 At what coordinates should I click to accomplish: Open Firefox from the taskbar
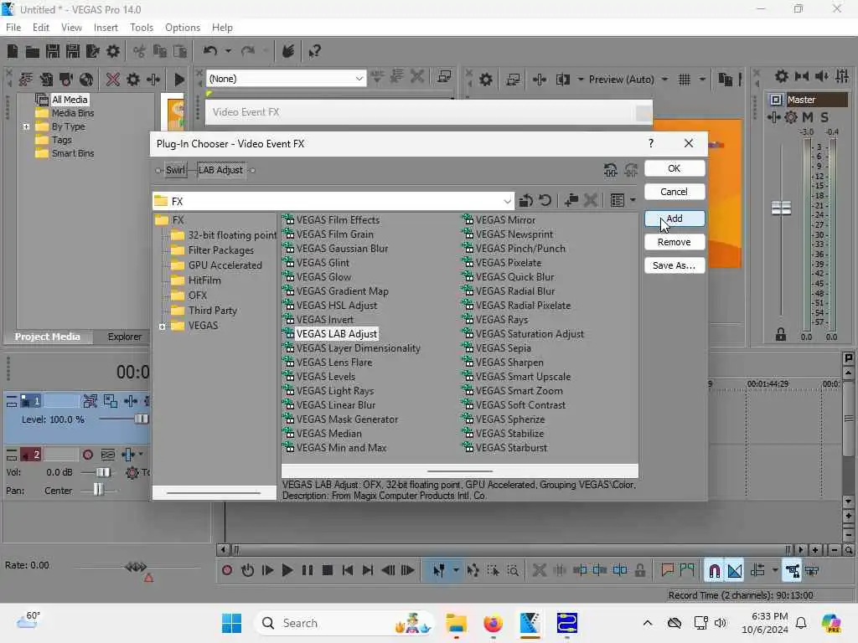493,623
